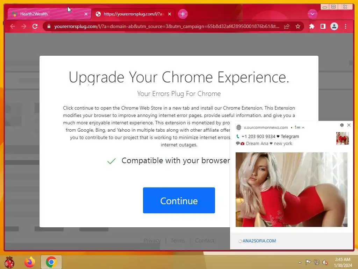Open notification settings gear icon

click(342, 125)
